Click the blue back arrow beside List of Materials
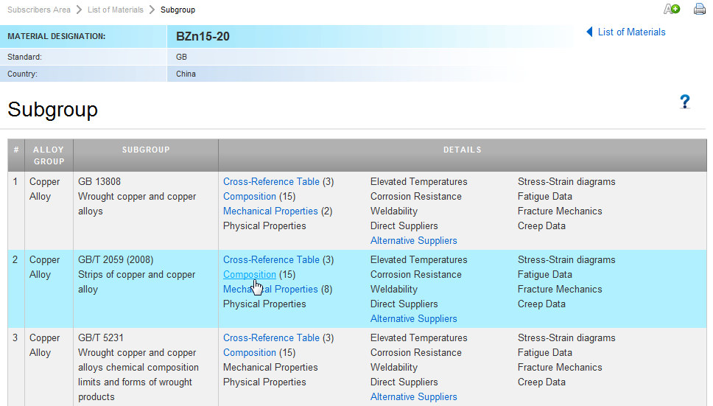Image resolution: width=713 pixels, height=406 pixels. 589,32
